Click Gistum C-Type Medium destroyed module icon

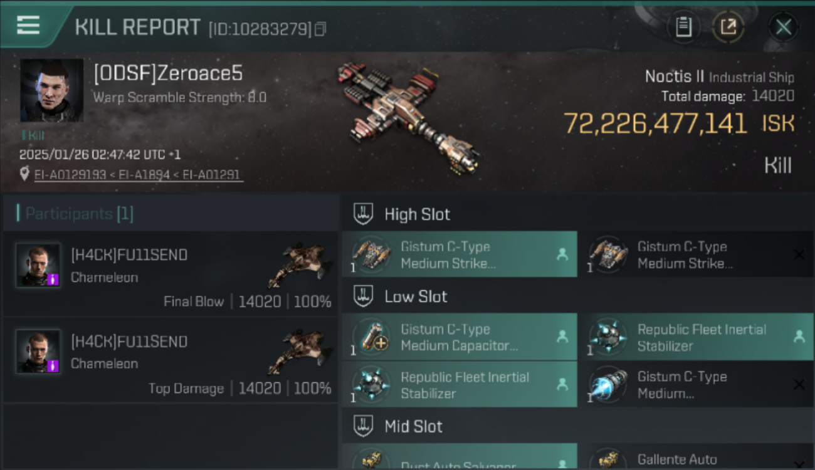tap(608, 385)
